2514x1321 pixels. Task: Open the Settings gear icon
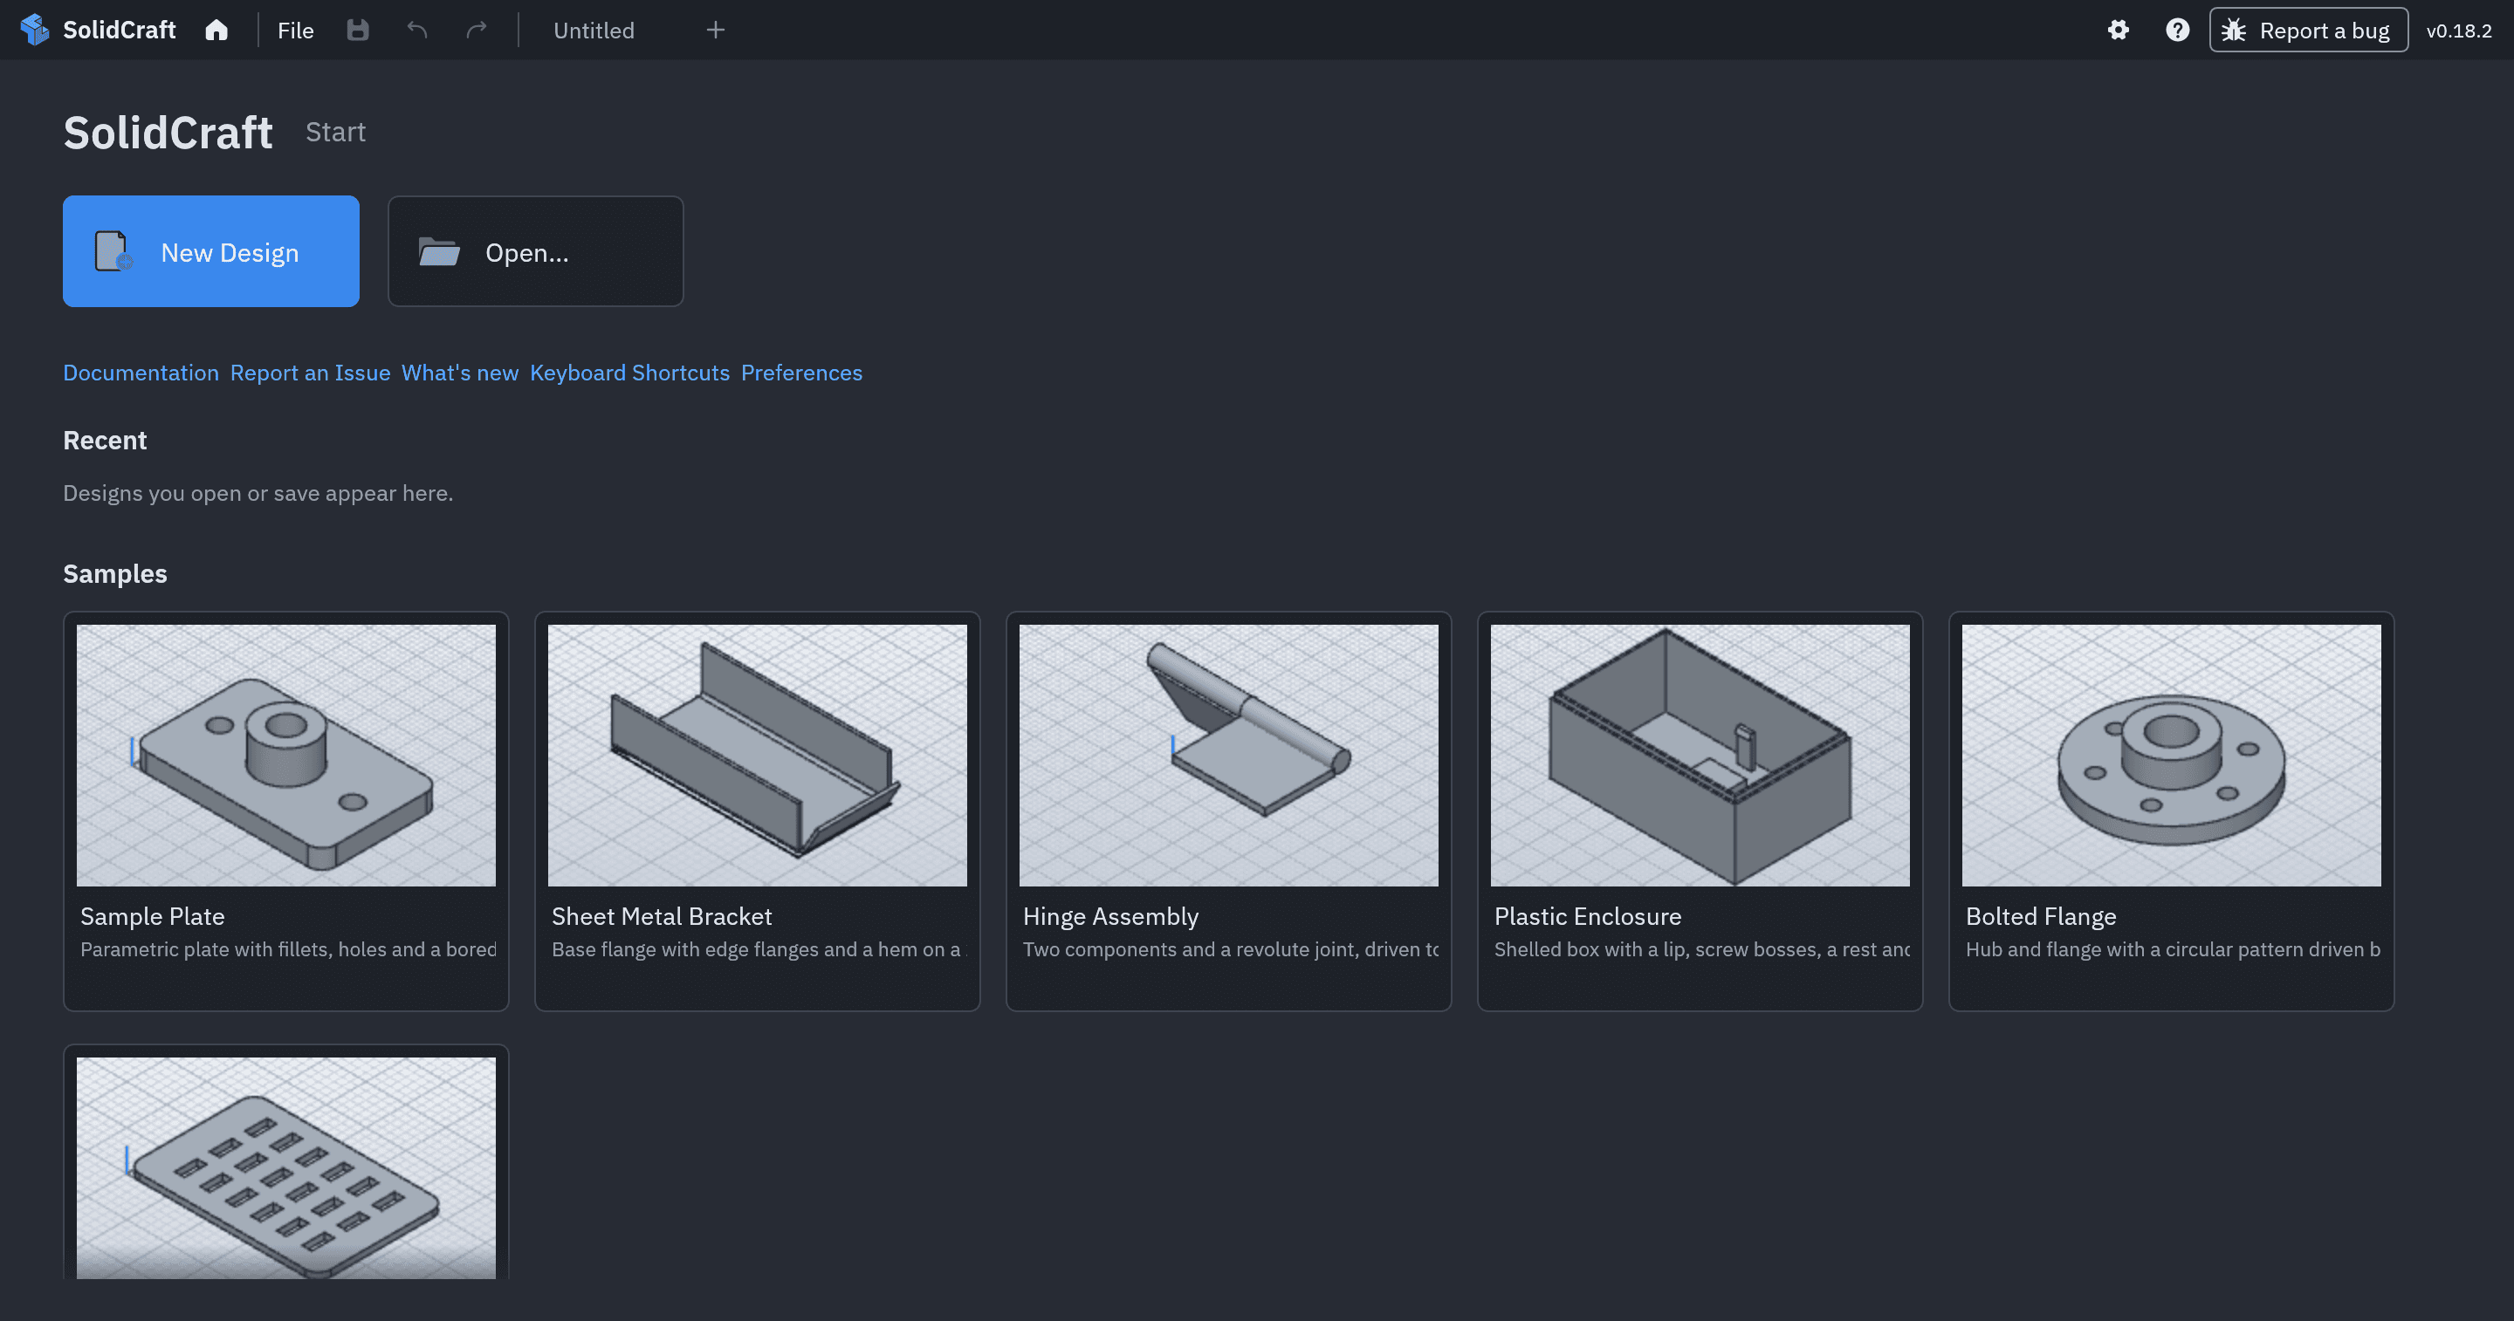2118,31
